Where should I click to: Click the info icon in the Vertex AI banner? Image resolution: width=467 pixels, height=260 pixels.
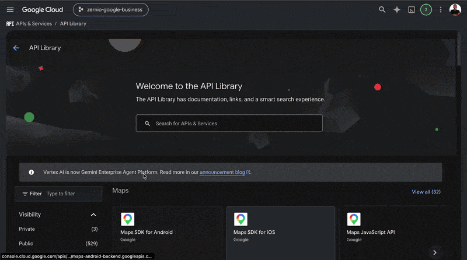point(32,172)
